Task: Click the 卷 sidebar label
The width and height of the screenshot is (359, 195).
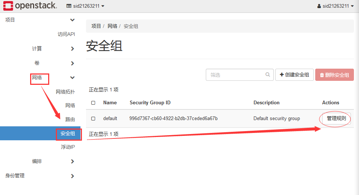Action: 37,63
